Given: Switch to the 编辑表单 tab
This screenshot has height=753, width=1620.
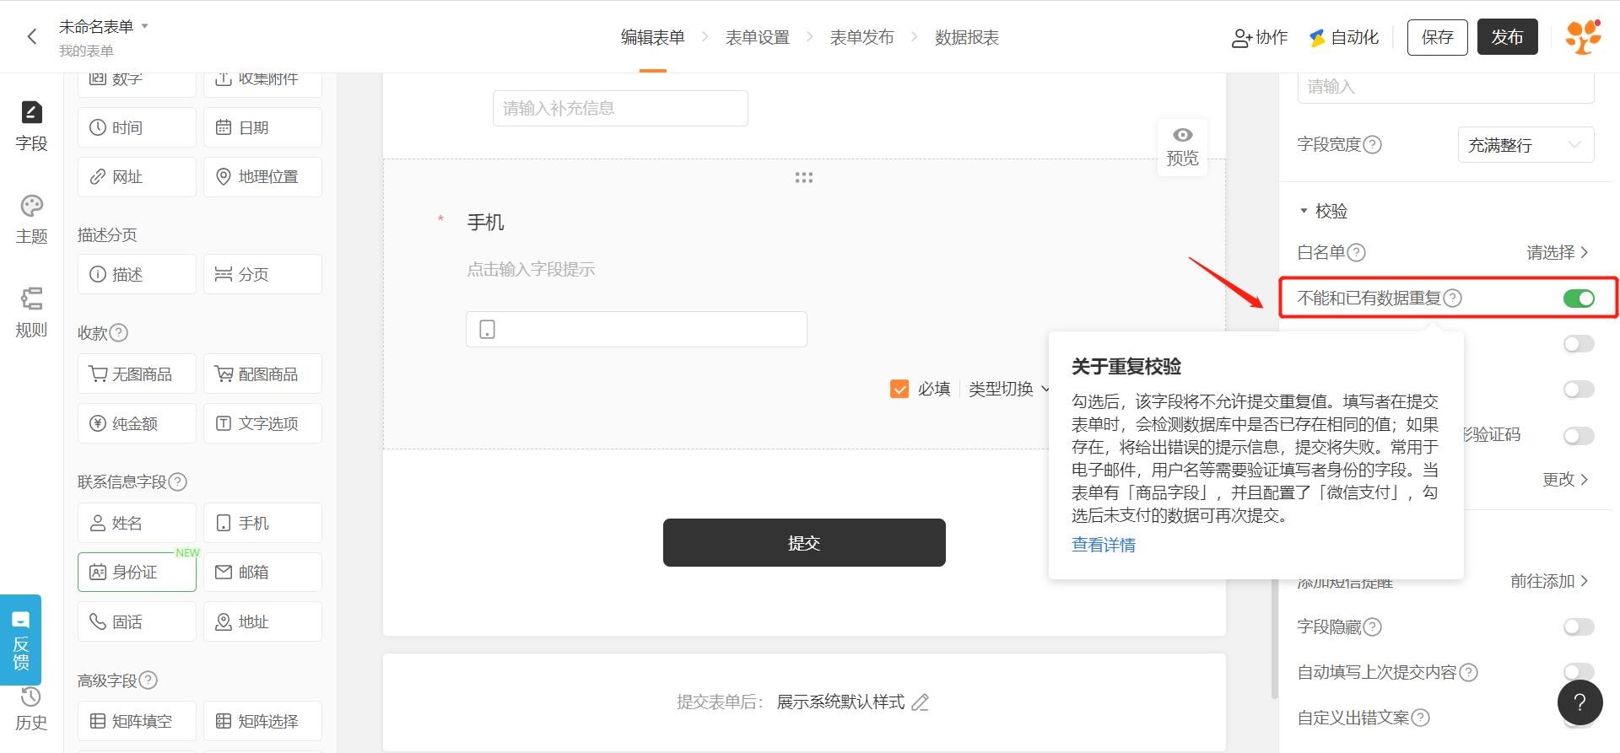Looking at the screenshot, I should click(x=652, y=37).
